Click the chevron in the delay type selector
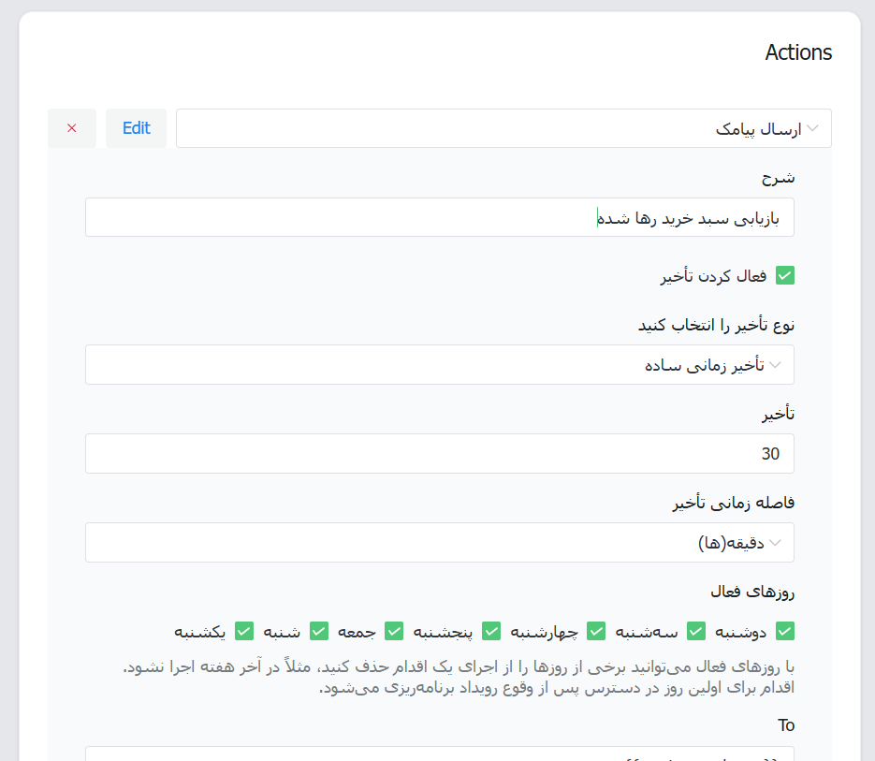Screen dimensions: 875x761 (776, 365)
